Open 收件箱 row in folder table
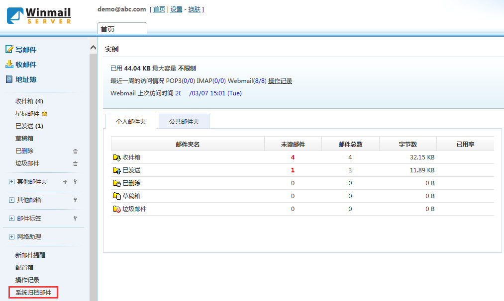 tap(131, 157)
